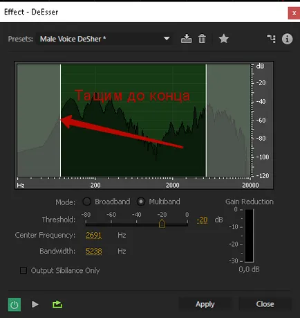Toggle loop using the green export arrow icon
The height and width of the screenshot is (318, 300).
click(x=57, y=304)
